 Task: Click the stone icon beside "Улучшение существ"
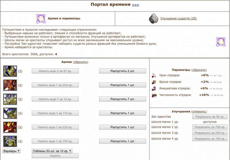point(154,19)
